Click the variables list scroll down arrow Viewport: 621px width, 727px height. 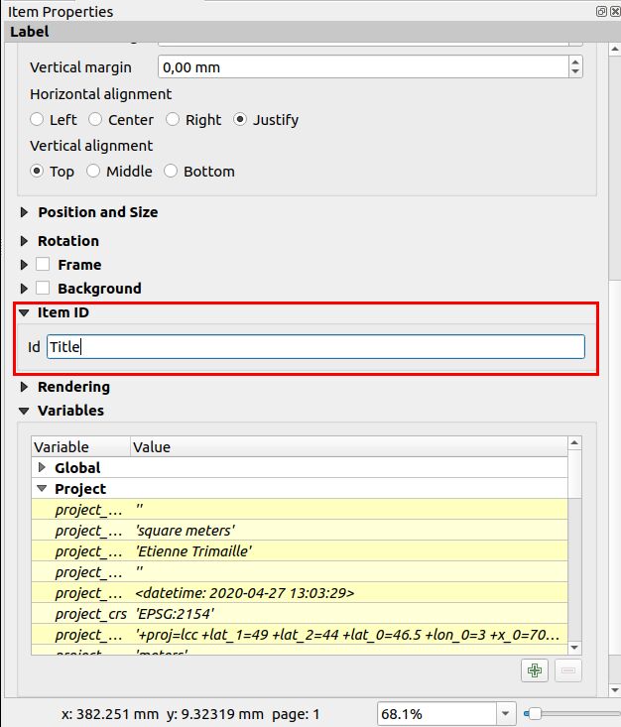tap(574, 648)
